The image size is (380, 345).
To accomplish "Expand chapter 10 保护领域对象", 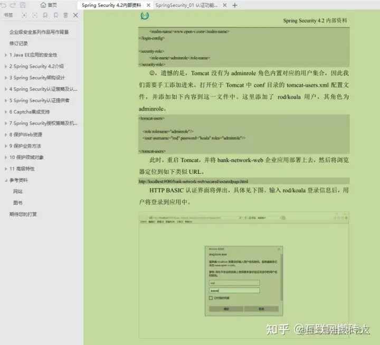I will click(6, 157).
